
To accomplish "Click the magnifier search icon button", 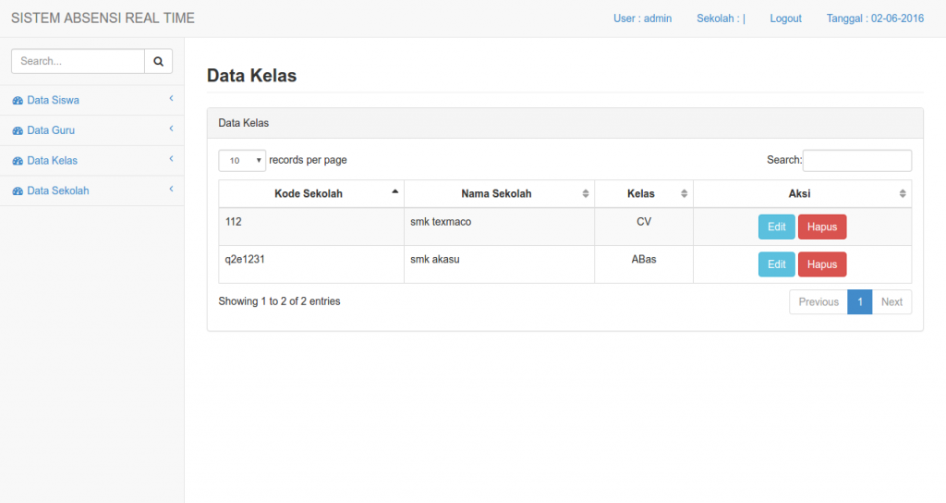I will 158,61.
